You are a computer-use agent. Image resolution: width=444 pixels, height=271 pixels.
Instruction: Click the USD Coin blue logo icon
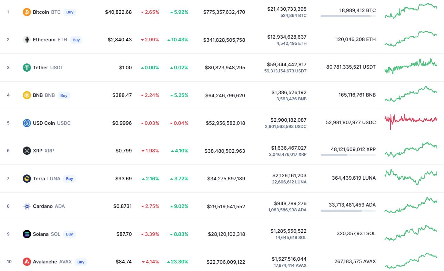pyautogui.click(x=27, y=123)
